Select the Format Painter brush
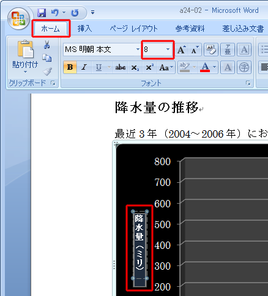The image size is (268, 296). [x=47, y=72]
